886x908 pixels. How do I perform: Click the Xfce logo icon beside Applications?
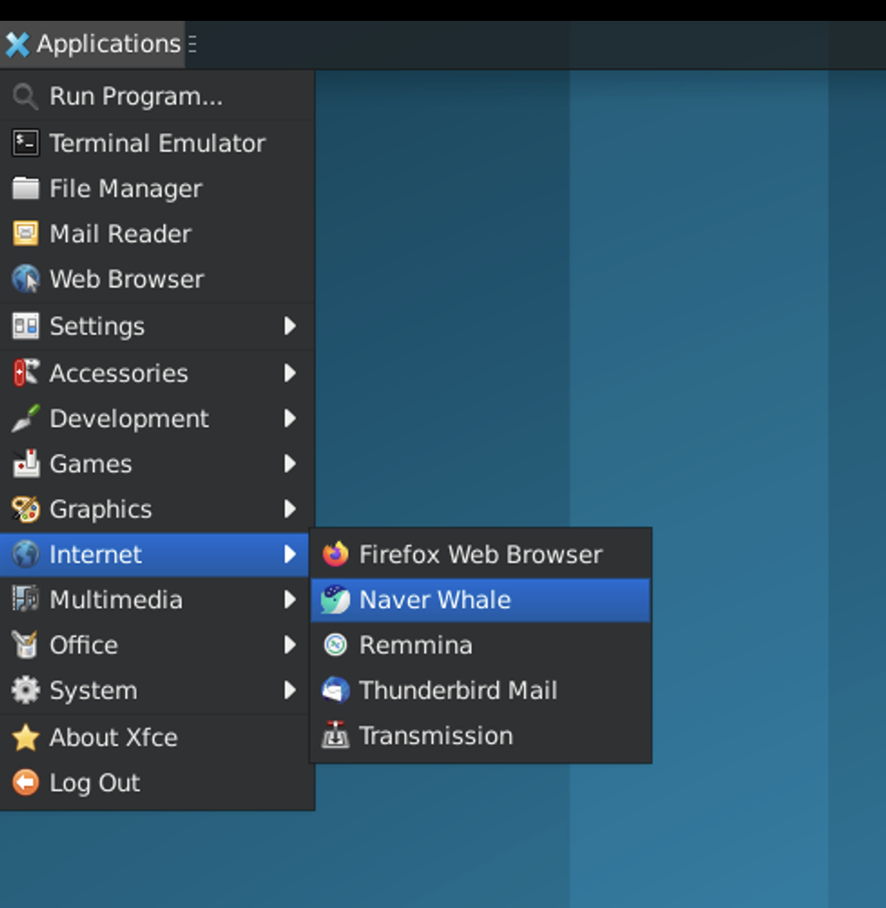17,44
